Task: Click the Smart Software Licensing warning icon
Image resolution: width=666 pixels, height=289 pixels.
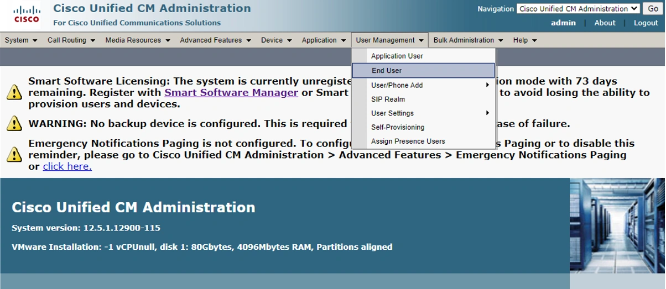Action: (x=14, y=92)
